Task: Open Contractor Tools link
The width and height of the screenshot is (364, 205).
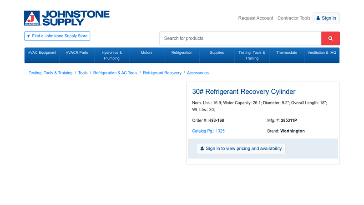Action: tap(294, 18)
